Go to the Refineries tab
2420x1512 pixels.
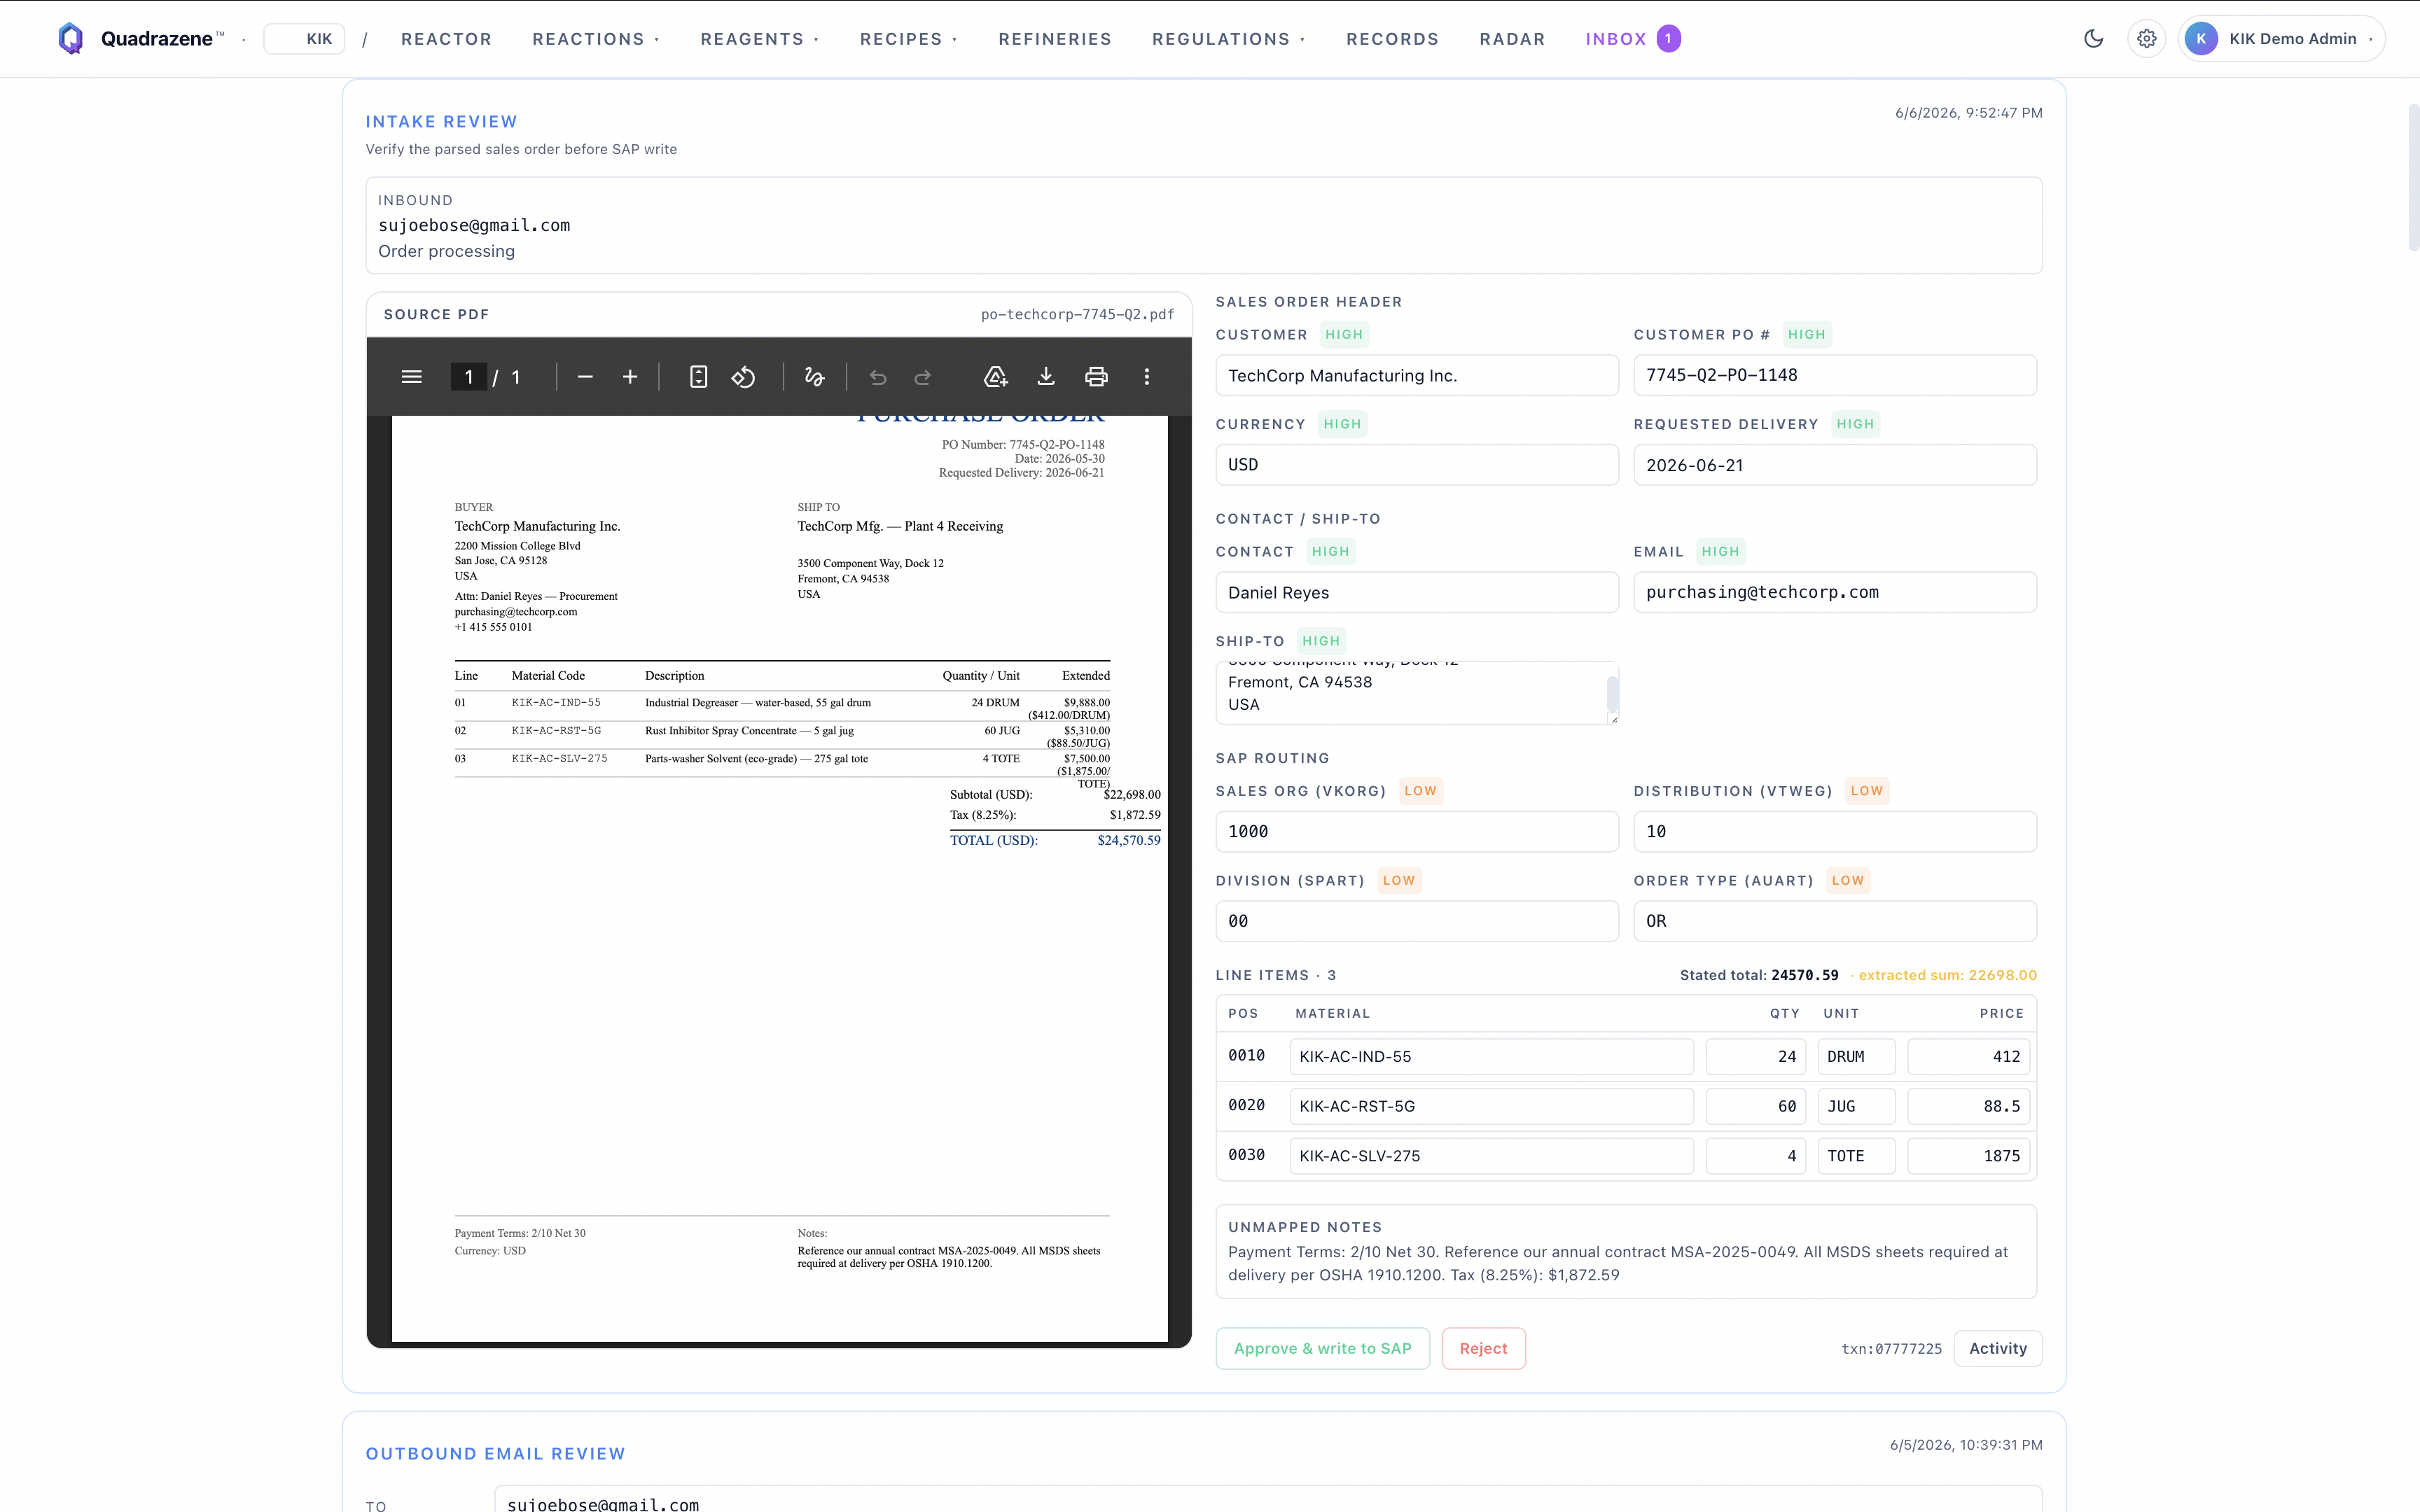click(1055, 39)
